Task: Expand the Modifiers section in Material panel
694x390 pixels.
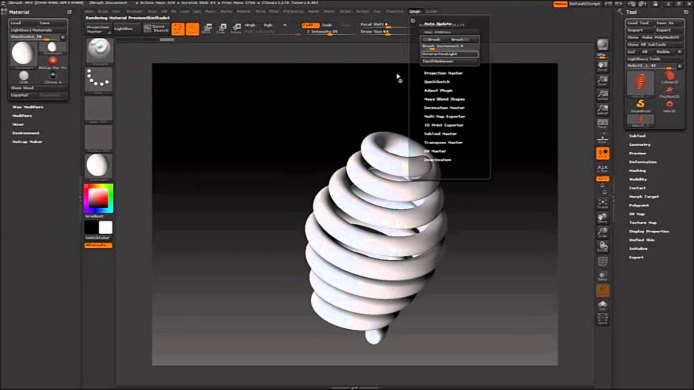Action: pos(22,116)
